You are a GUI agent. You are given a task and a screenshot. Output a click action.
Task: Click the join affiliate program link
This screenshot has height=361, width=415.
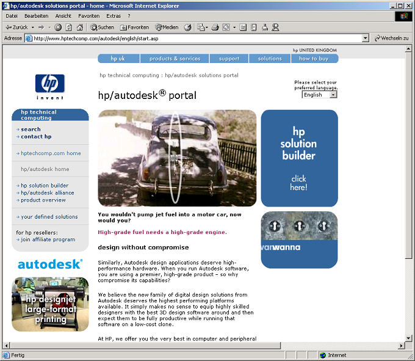pyautogui.click(x=48, y=239)
